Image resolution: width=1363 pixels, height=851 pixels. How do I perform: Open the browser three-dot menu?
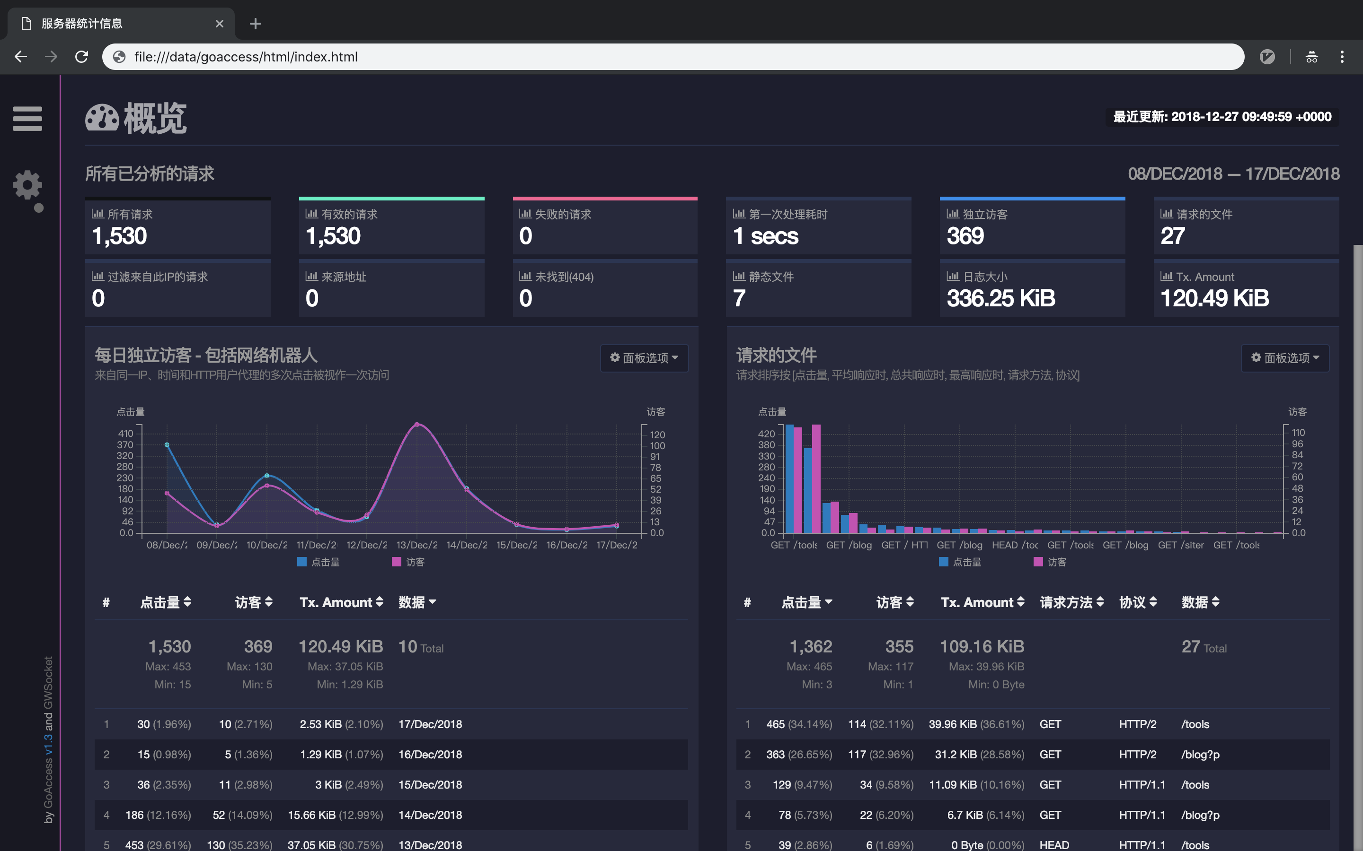(1342, 57)
